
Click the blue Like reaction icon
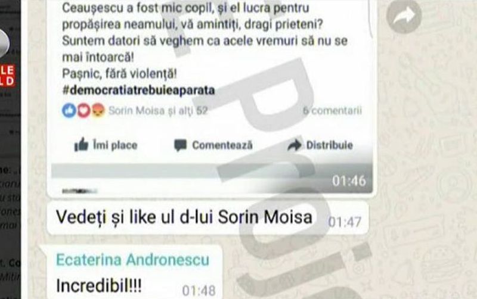coord(69,111)
